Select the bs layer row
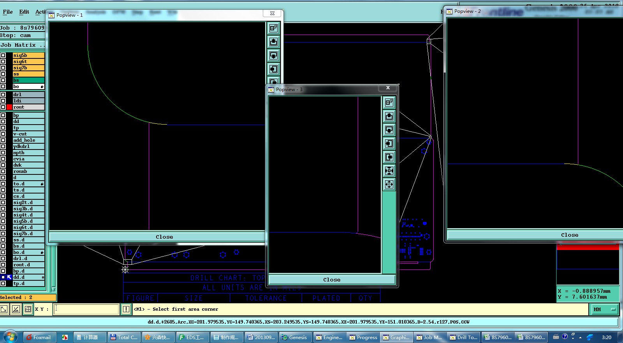Image resolution: width=623 pixels, height=343 pixels. [29, 80]
